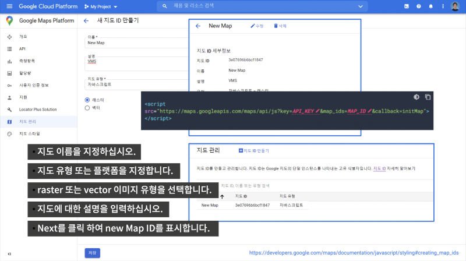Open the 지도 스타일 sidebar item
Screen dimensions: 466x261
pos(38,134)
